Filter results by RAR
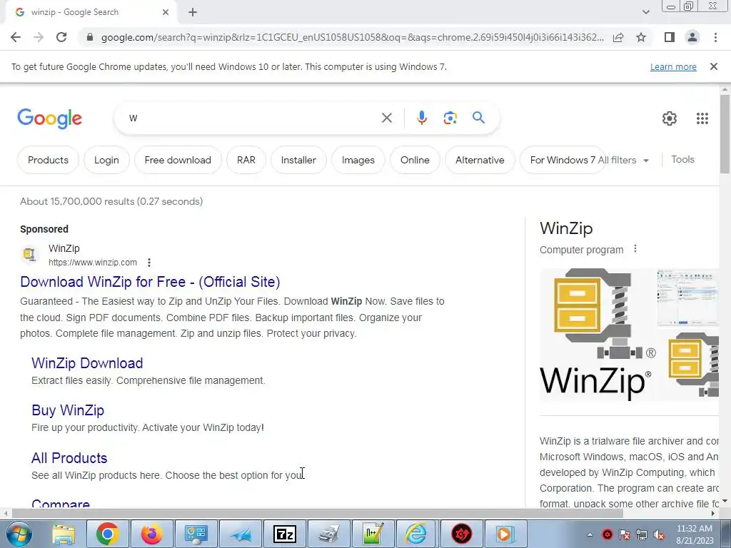This screenshot has width=731, height=548. (x=246, y=160)
